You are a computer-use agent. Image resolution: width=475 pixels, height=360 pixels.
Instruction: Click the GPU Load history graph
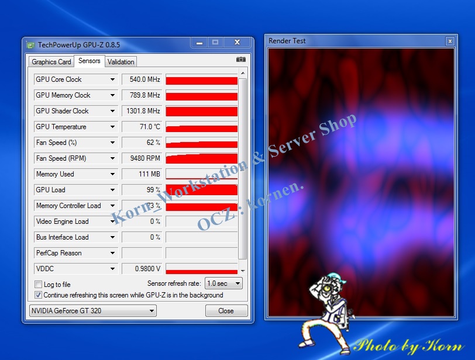pos(201,190)
